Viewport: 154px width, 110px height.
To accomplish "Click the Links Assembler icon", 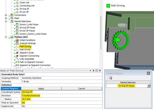I will click(x=17, y=59).
